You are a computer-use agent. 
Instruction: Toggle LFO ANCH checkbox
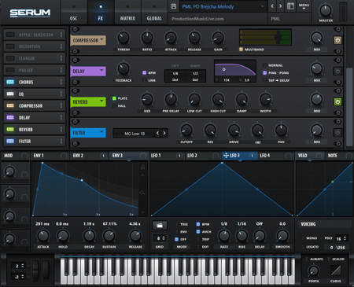click(x=198, y=232)
